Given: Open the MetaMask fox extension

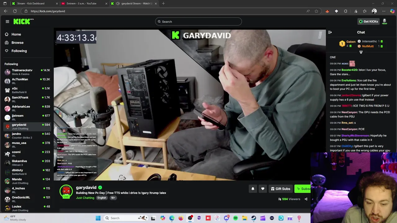Looking at the screenshot, I should point(327,11).
